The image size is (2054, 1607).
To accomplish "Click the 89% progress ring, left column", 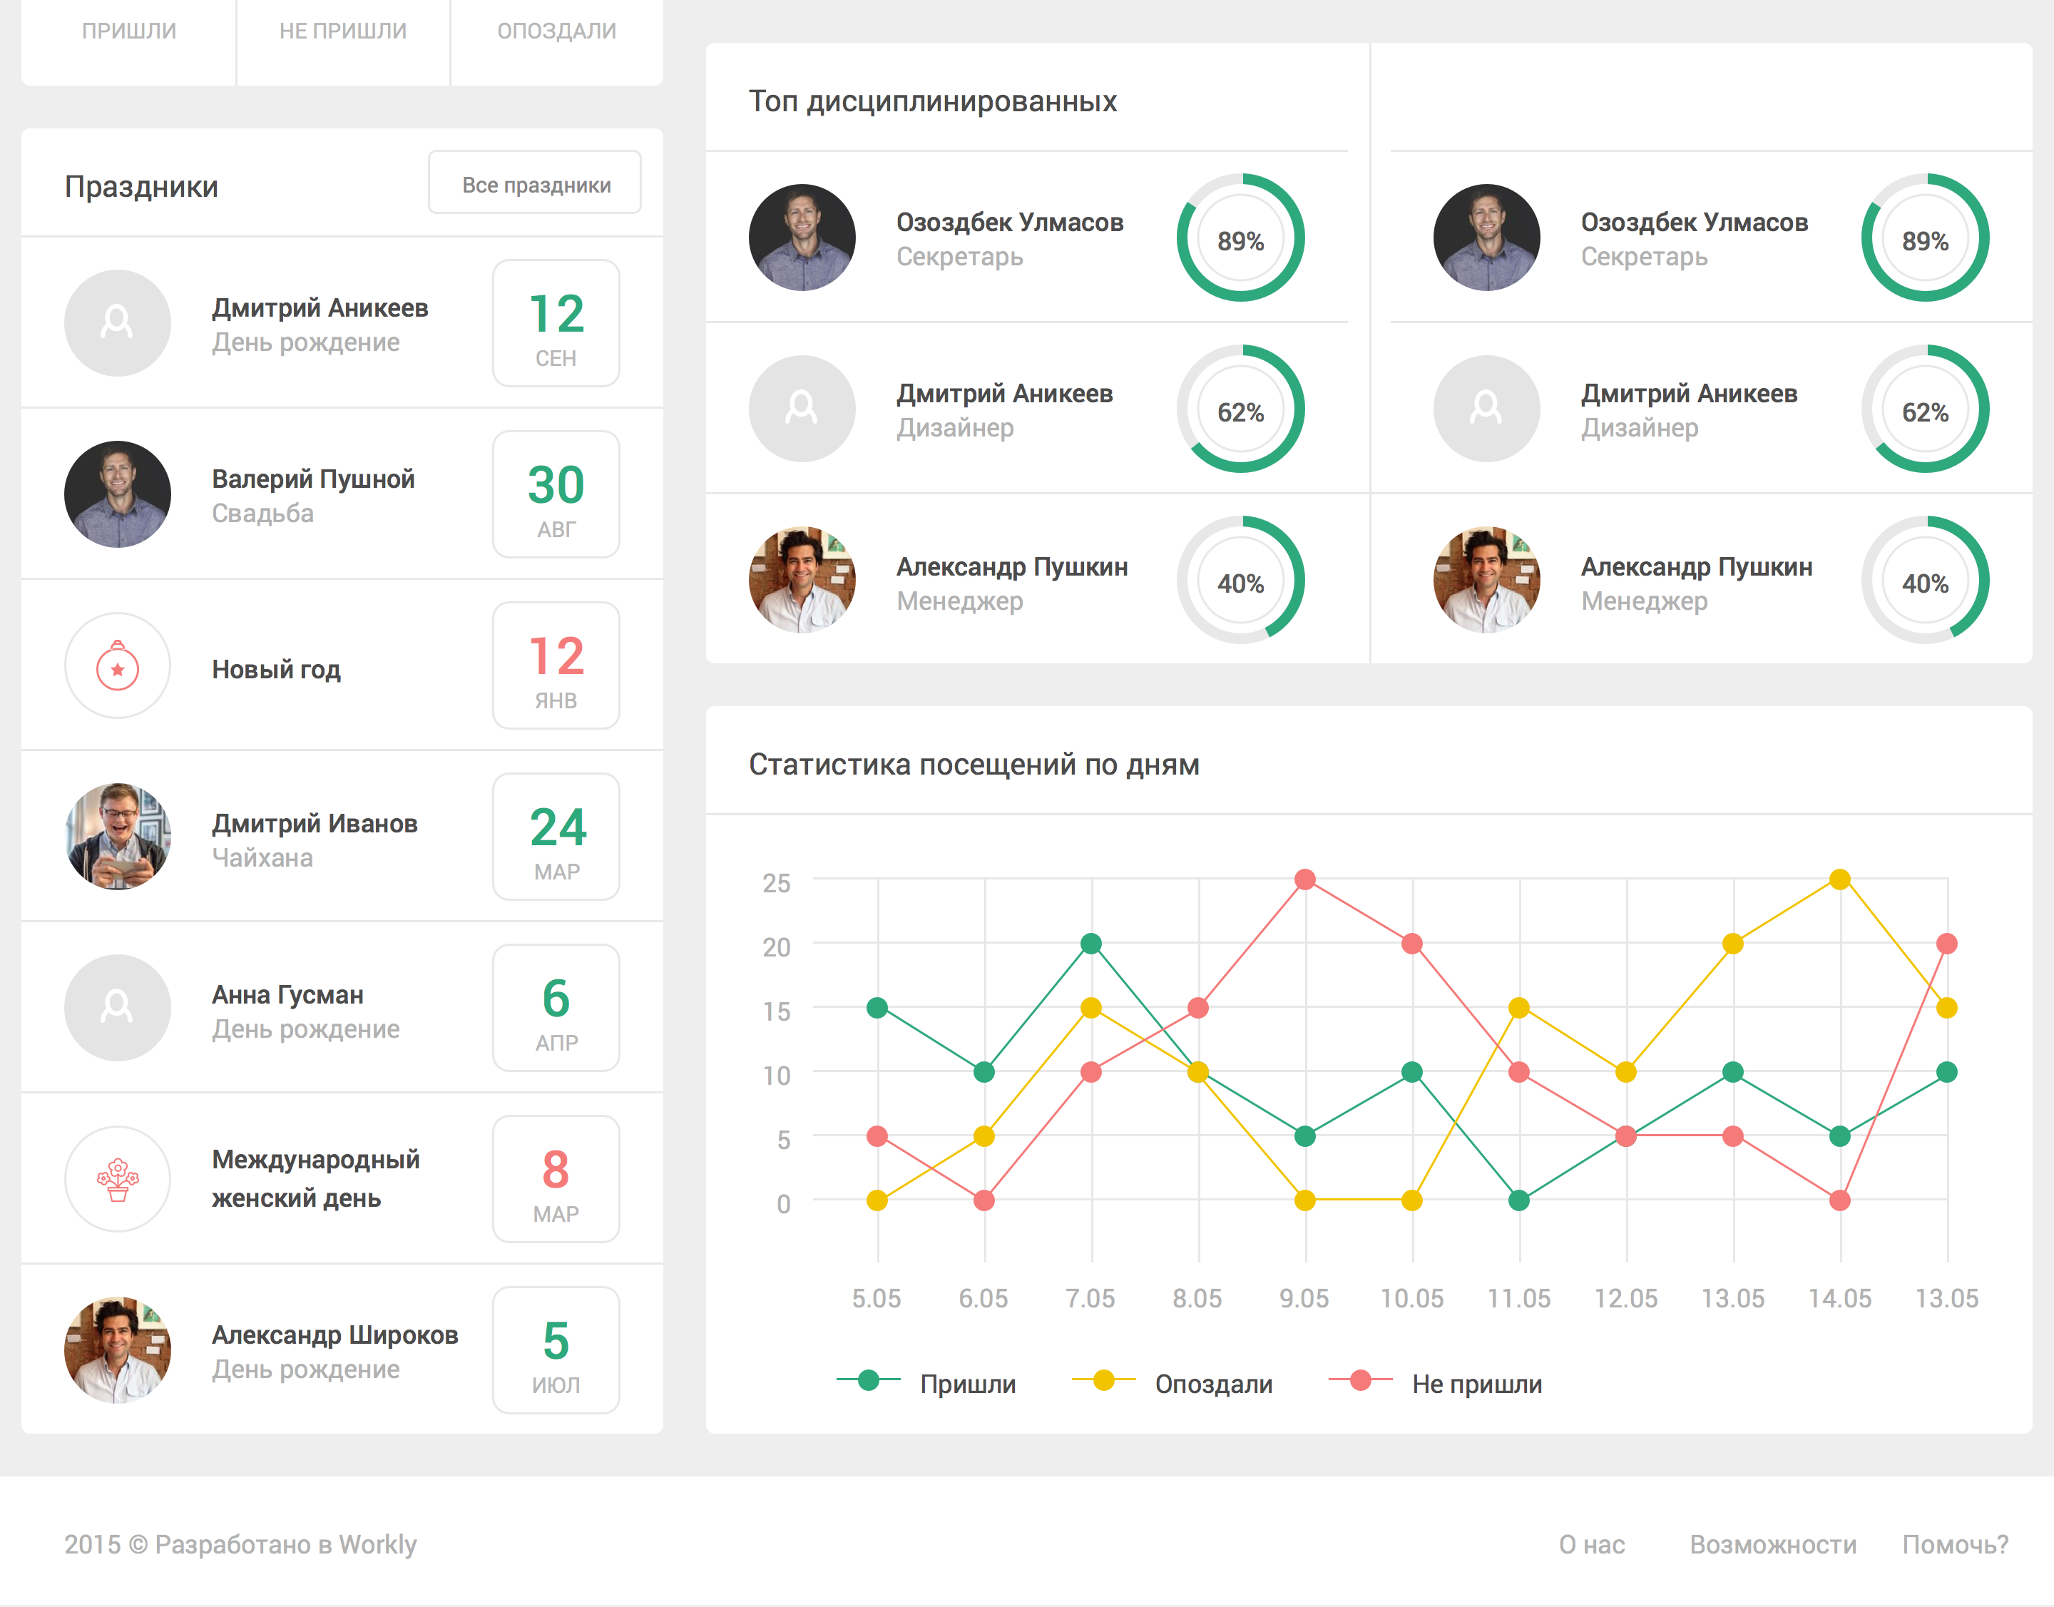I will pos(1241,237).
